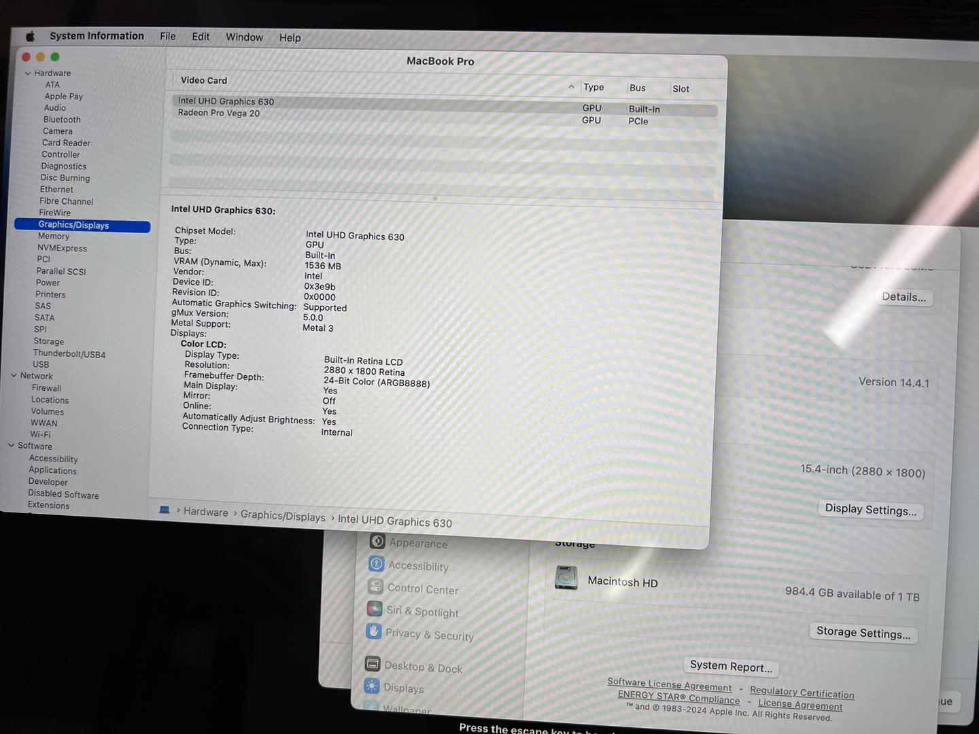
Task: Collapse the Hardware section
Action: (x=28, y=73)
